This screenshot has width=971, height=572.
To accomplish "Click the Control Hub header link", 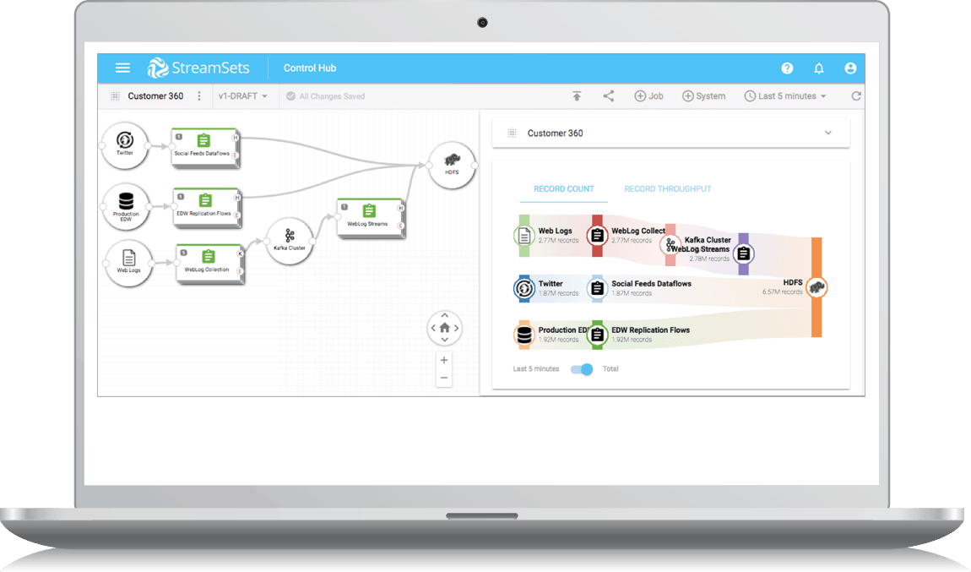I will [310, 68].
